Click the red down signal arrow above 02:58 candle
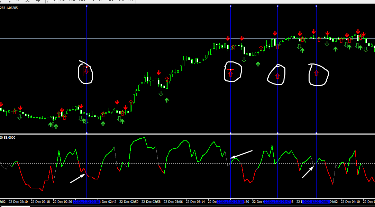Image resolution: width=375 pixels, height=207 pixels. click(x=158, y=73)
